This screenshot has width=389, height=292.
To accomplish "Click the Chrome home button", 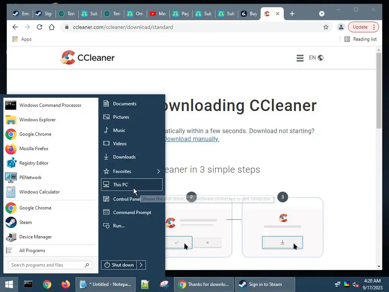I will tap(52, 27).
